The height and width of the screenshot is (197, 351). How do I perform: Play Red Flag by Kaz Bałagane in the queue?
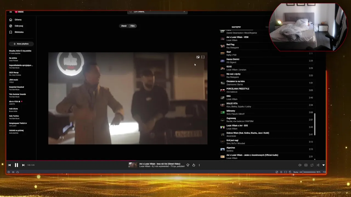pos(267,46)
